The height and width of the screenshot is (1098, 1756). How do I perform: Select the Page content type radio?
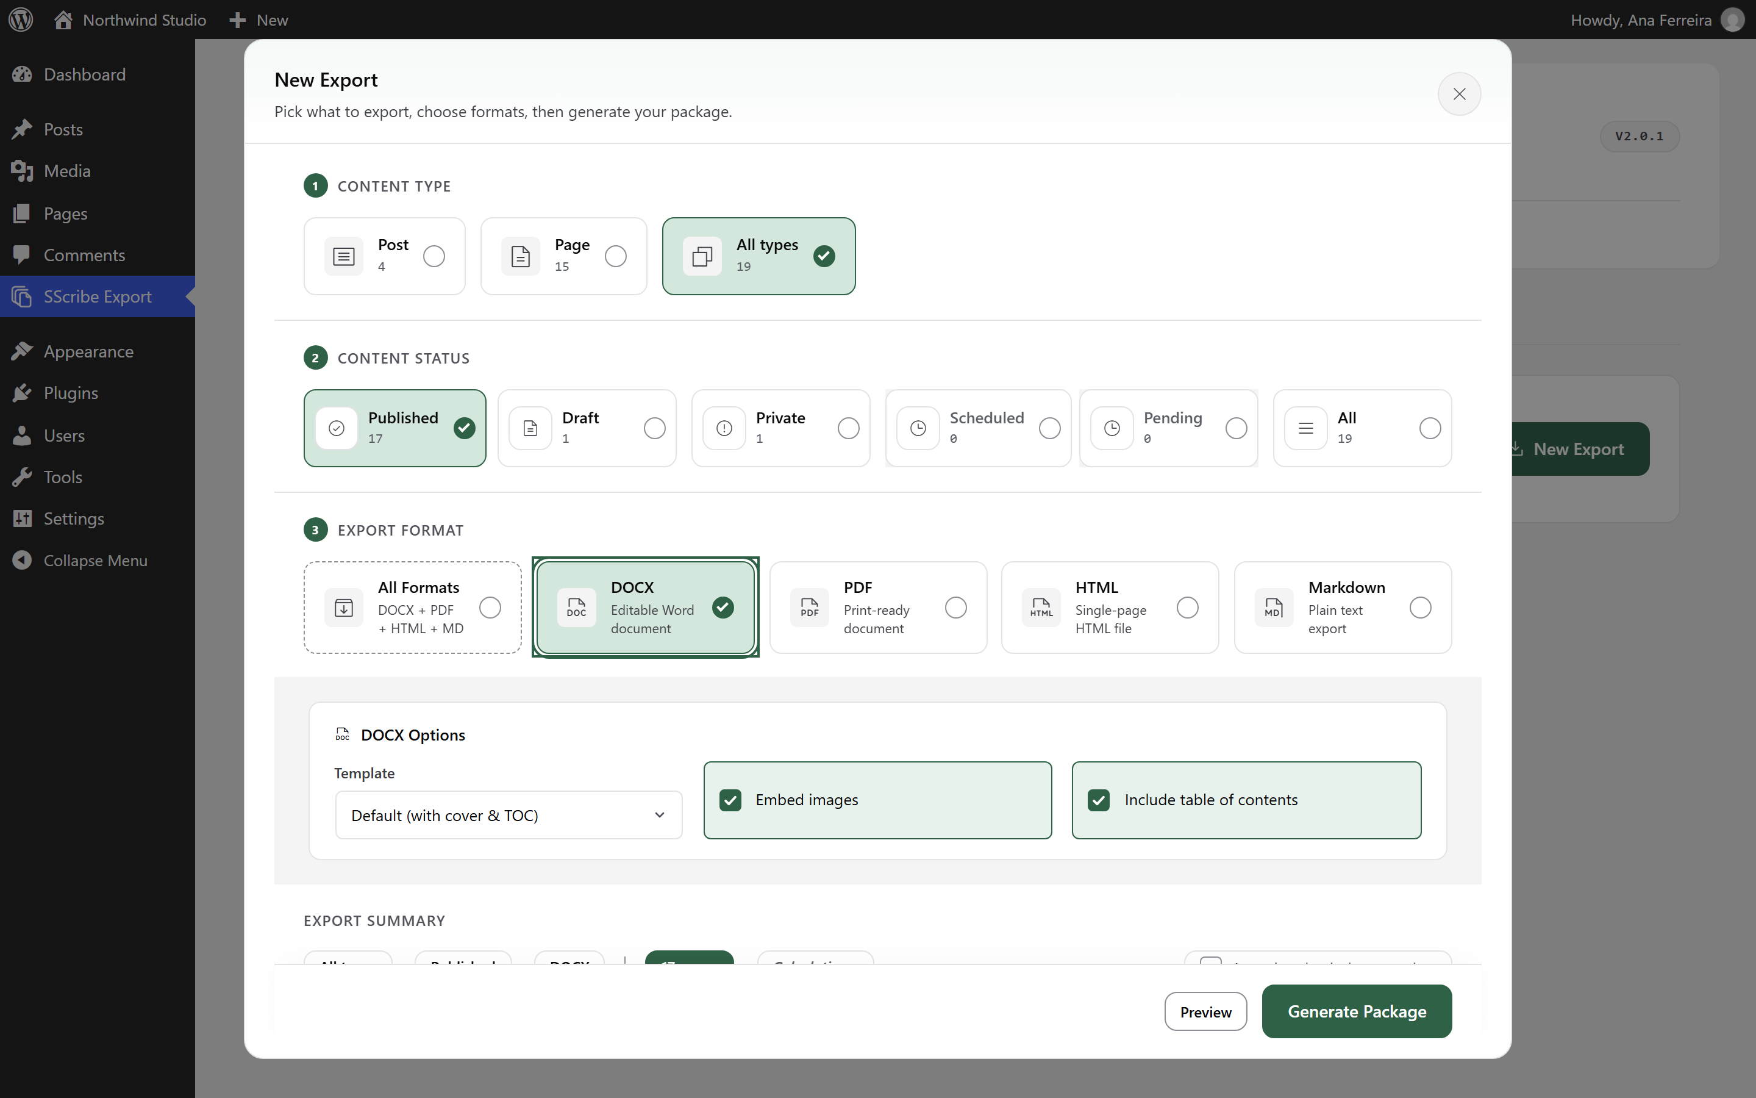tap(615, 256)
